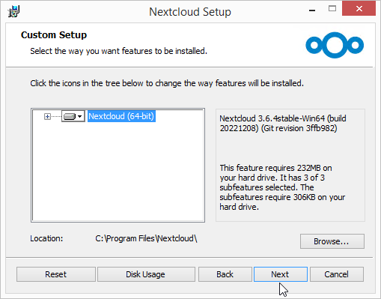Open the Browse... location dialog
The image size is (381, 299).
[332, 241]
